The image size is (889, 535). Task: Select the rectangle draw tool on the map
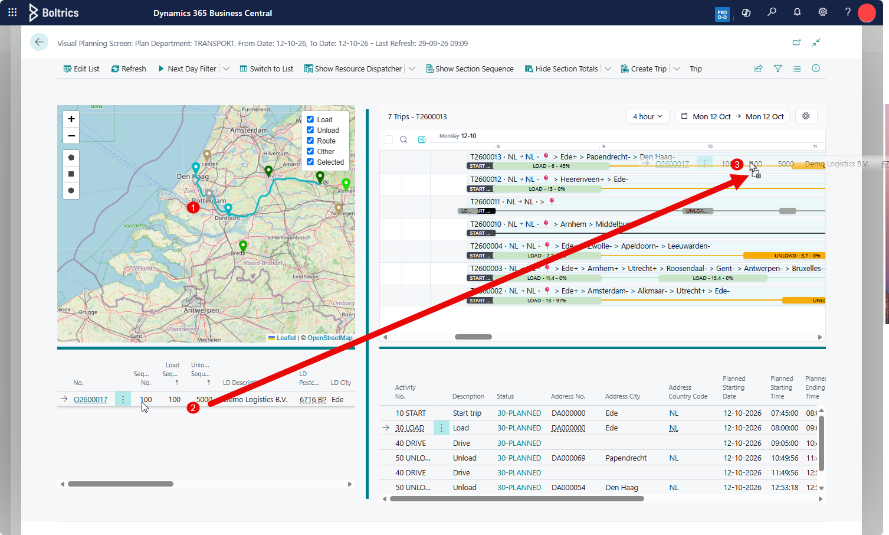coord(71,174)
